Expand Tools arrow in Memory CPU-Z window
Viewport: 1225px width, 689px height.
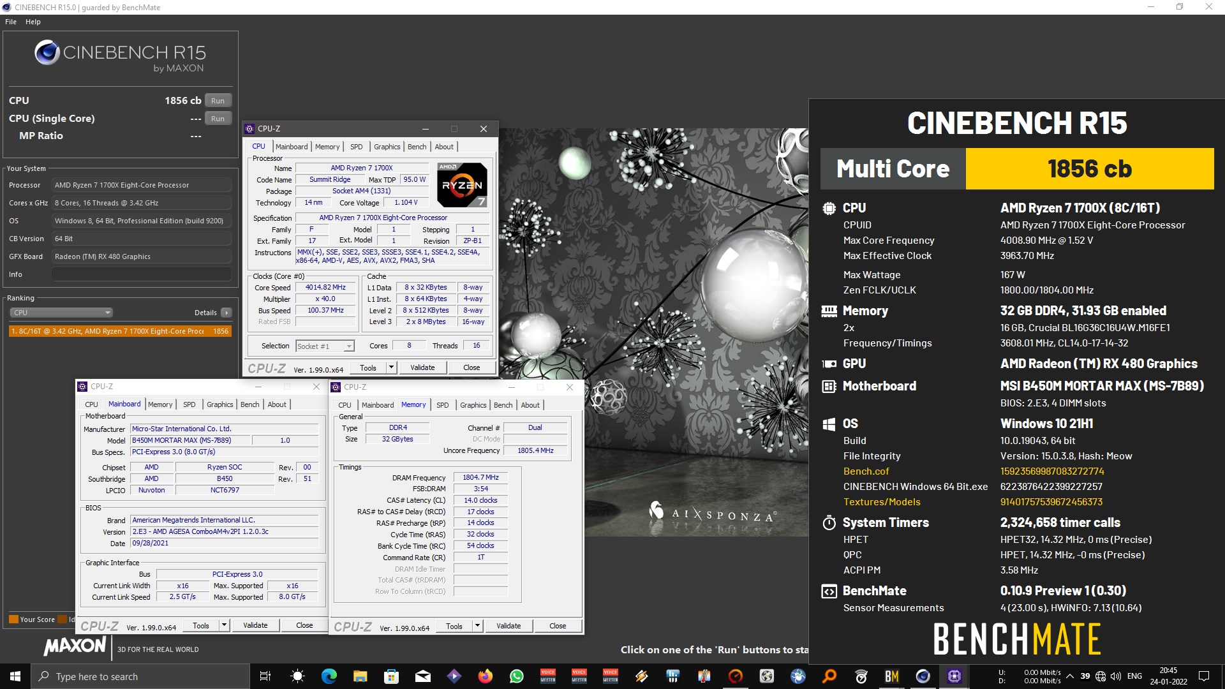click(477, 626)
